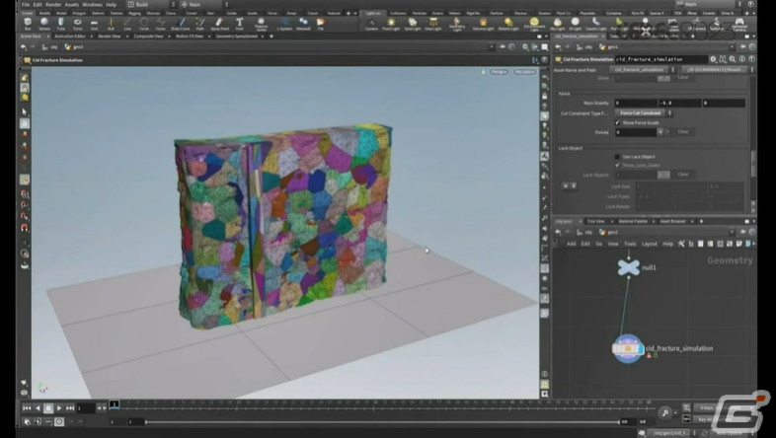
Task: Add a Volume Light from the shelf
Action: coord(483,24)
